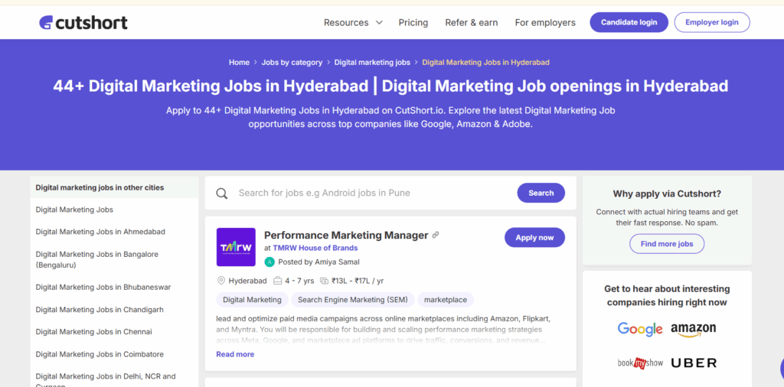Open the For employers page
This screenshot has width=784, height=387.
[x=545, y=22]
